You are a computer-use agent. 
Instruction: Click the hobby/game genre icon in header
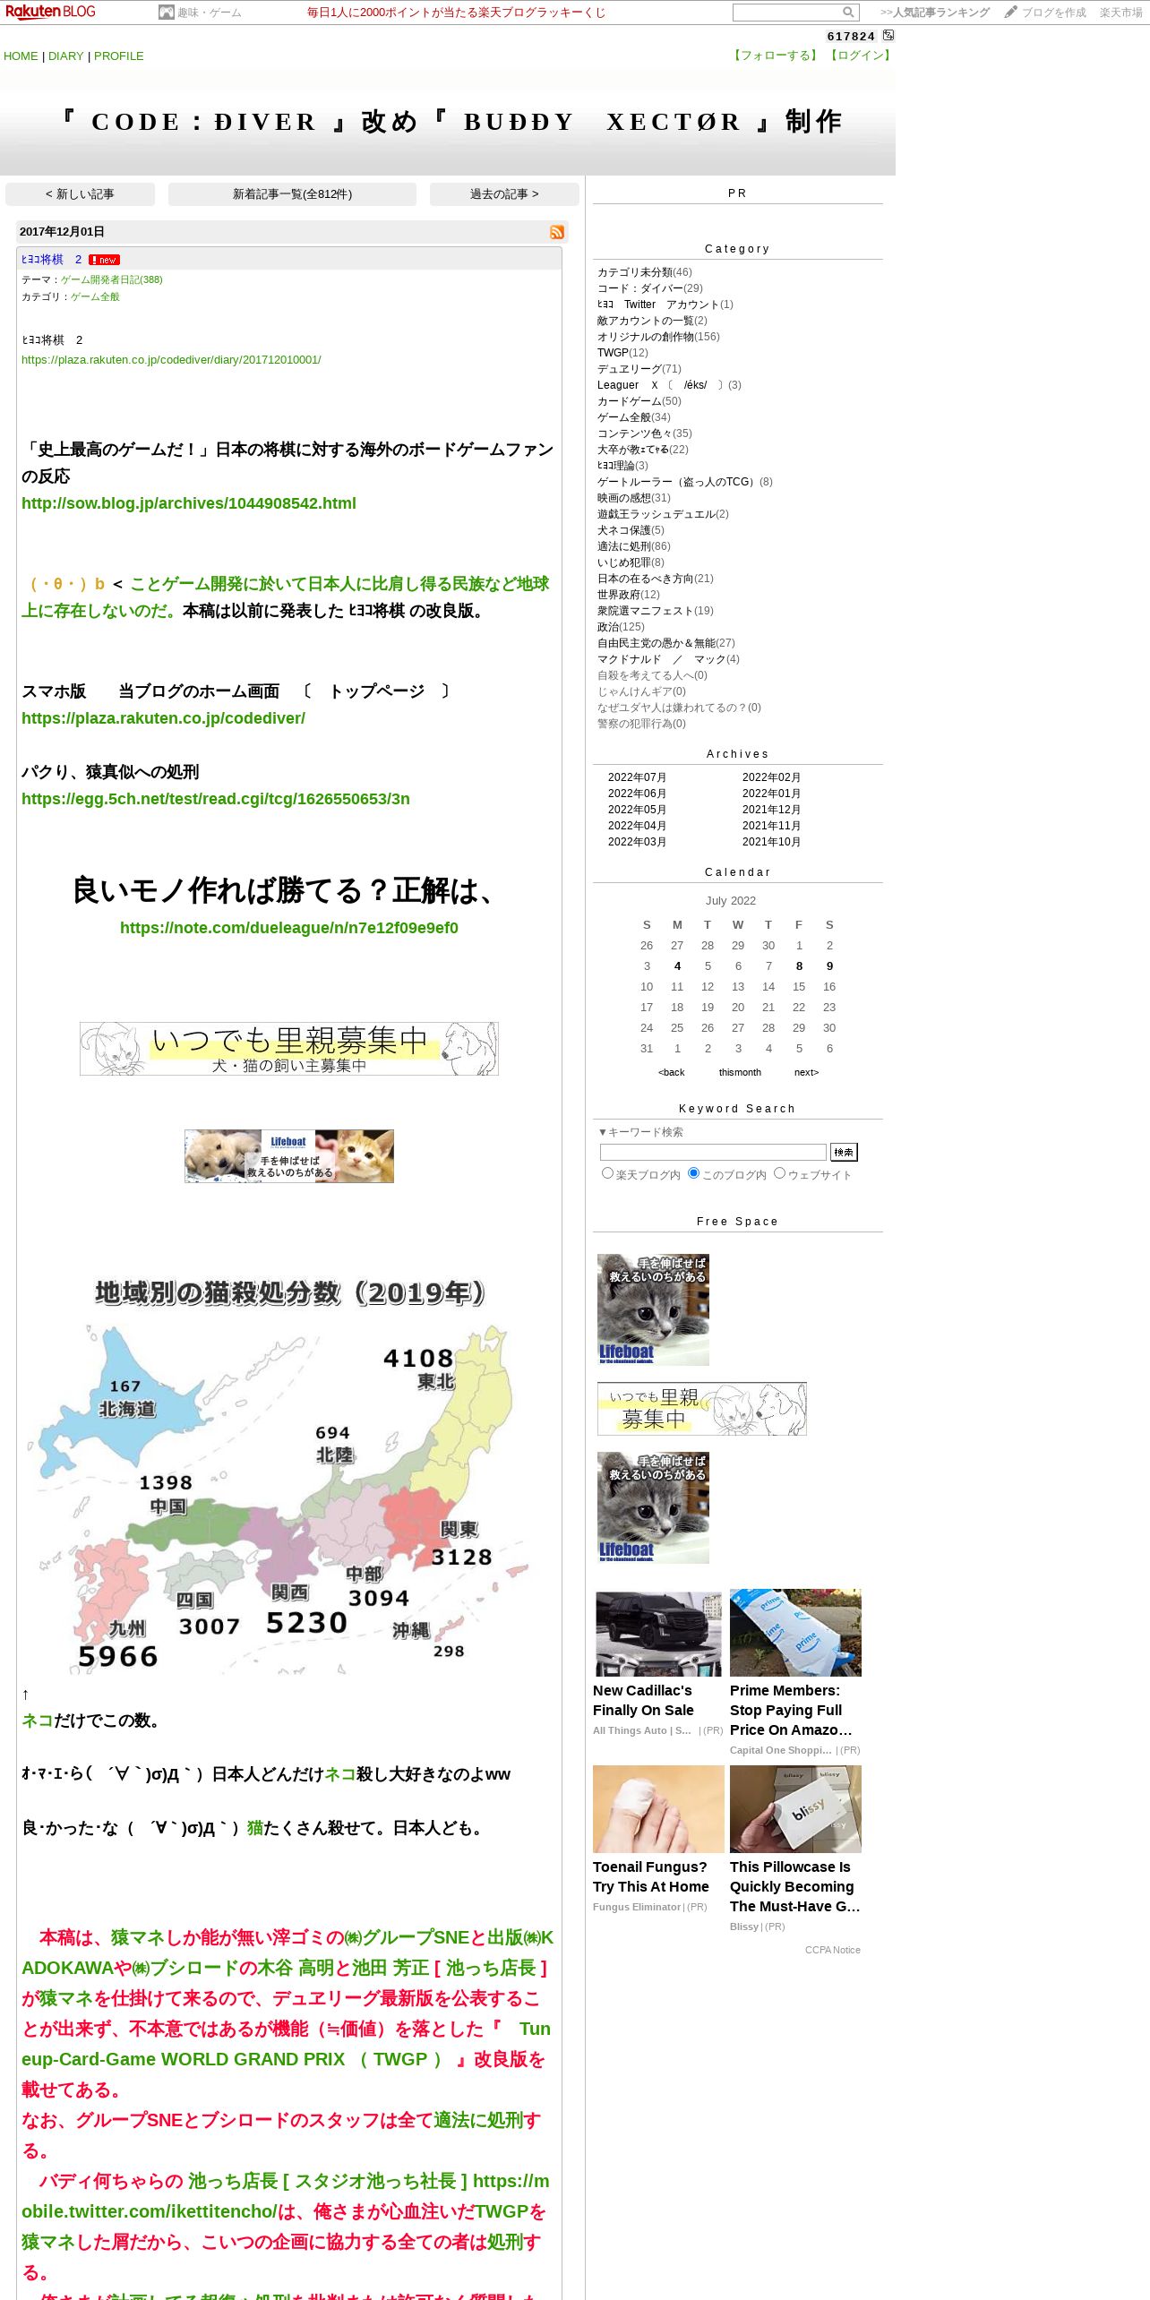[x=166, y=13]
